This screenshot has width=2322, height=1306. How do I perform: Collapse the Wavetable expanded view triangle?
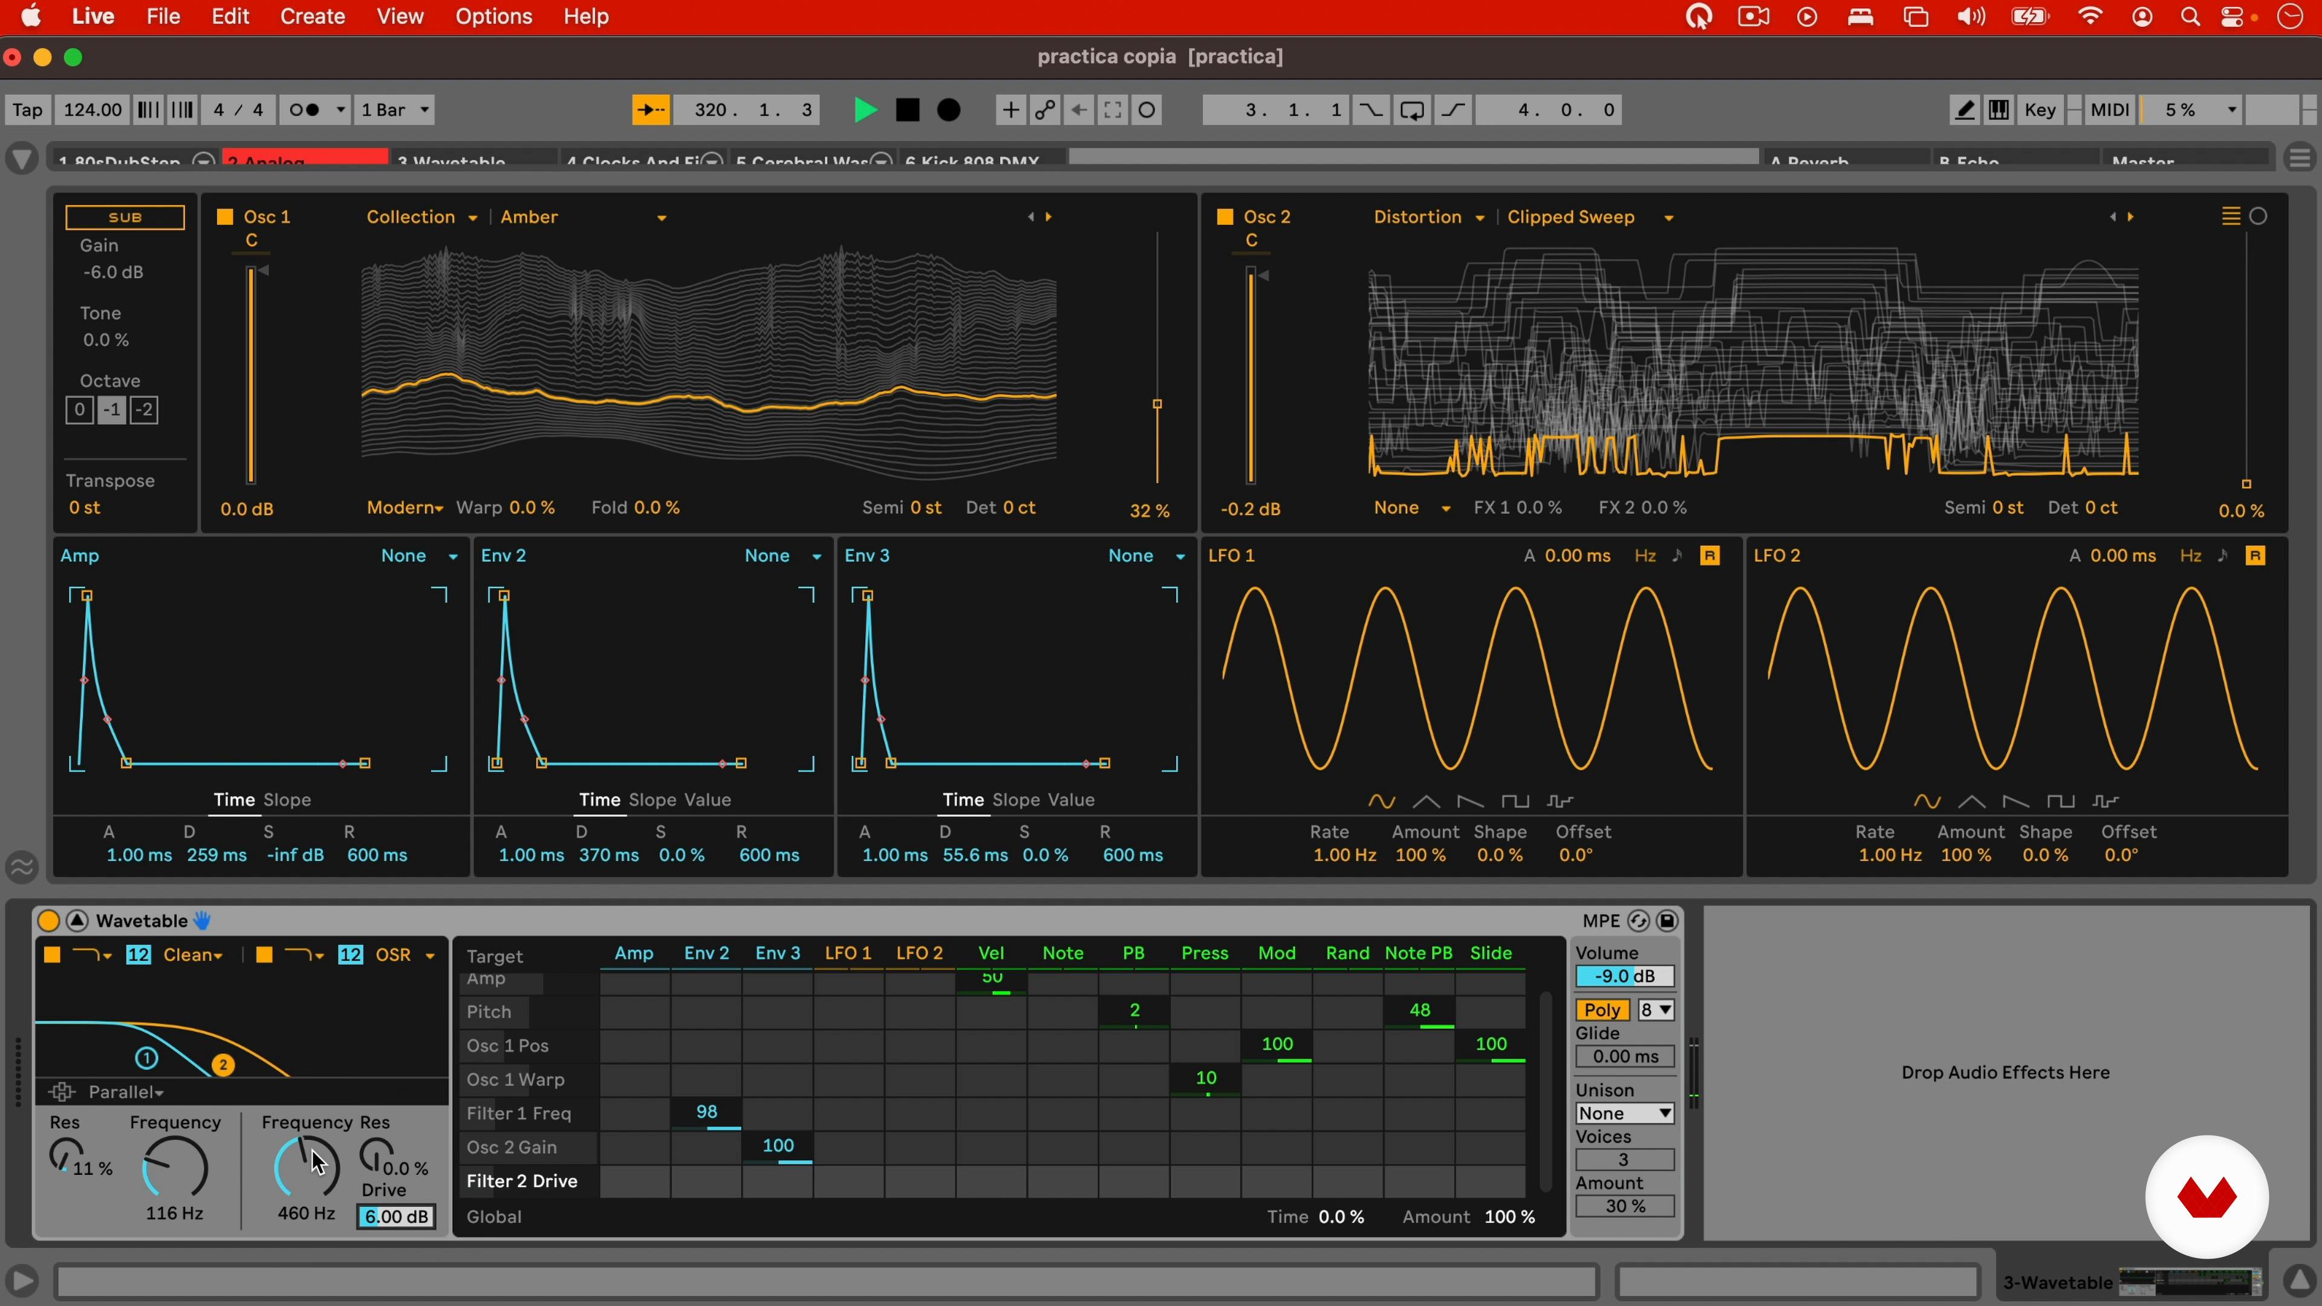coord(77,920)
